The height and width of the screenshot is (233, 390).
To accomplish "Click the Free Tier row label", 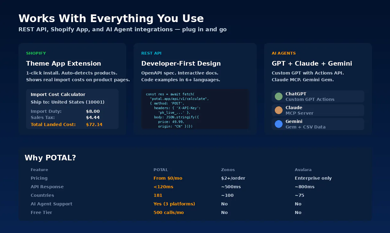I will (41, 212).
